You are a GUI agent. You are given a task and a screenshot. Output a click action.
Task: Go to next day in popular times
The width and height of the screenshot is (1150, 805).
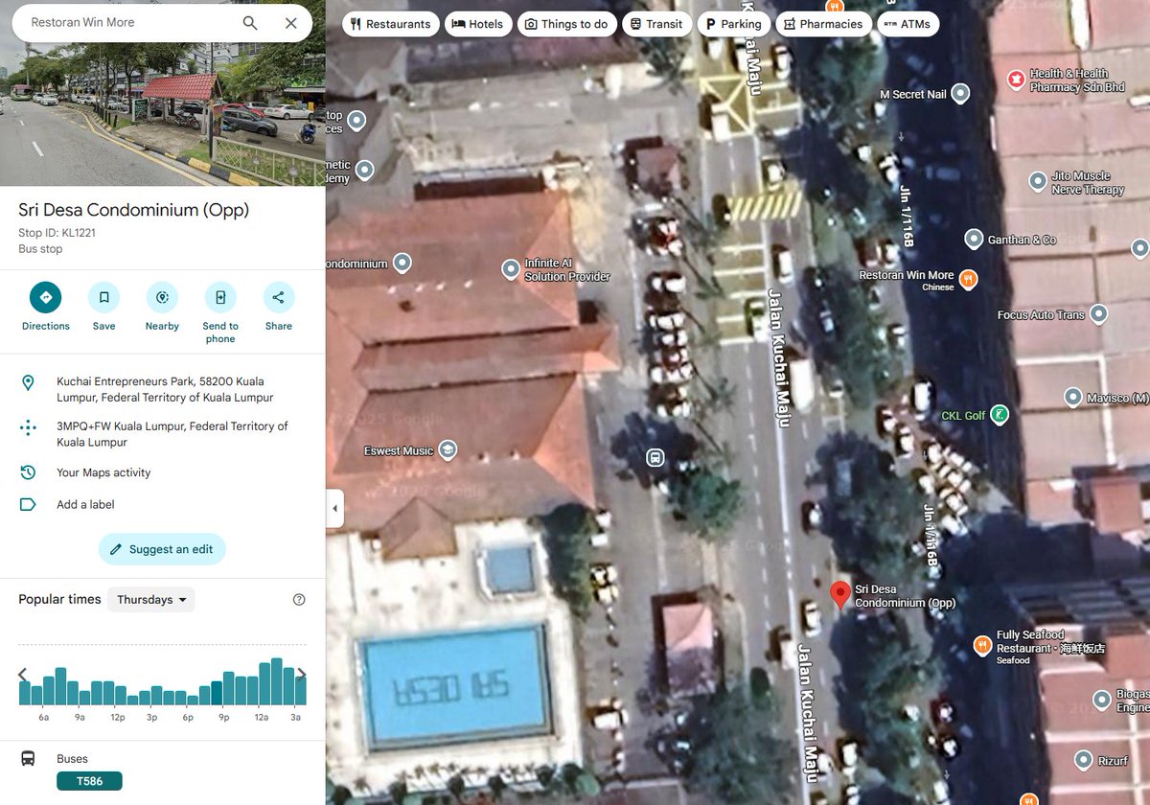tap(302, 674)
